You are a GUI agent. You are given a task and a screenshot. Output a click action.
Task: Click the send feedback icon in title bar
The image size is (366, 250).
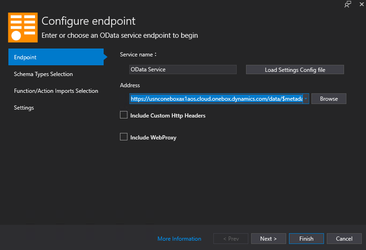point(347,4)
